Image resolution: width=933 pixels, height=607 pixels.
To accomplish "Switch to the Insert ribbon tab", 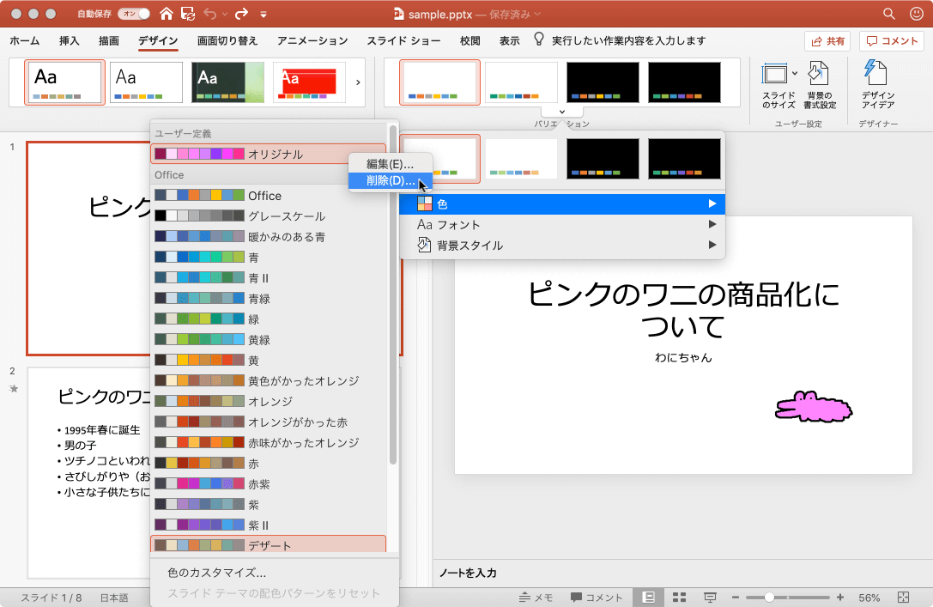I will tap(70, 40).
